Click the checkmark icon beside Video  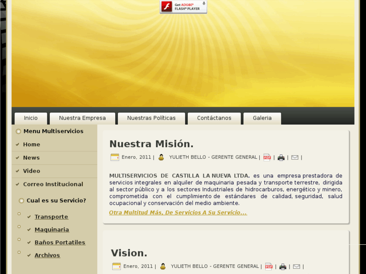[x=18, y=171]
